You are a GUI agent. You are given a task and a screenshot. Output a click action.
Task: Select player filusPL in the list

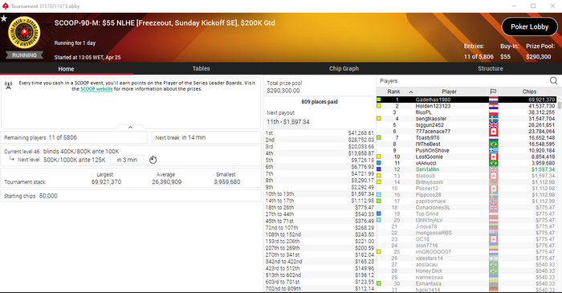click(x=466, y=112)
